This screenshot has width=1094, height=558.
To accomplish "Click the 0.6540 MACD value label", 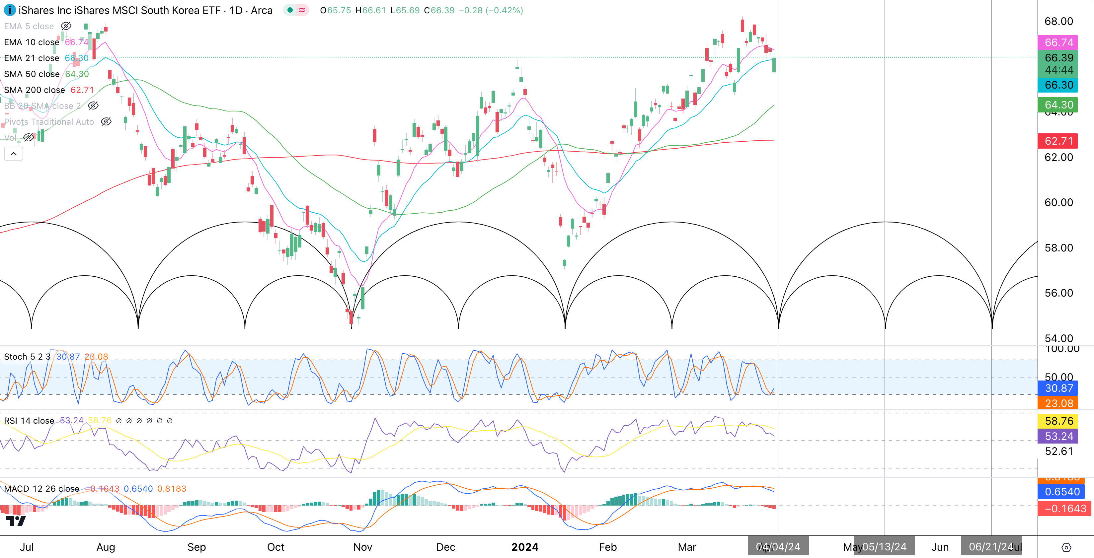I will coord(1061,492).
